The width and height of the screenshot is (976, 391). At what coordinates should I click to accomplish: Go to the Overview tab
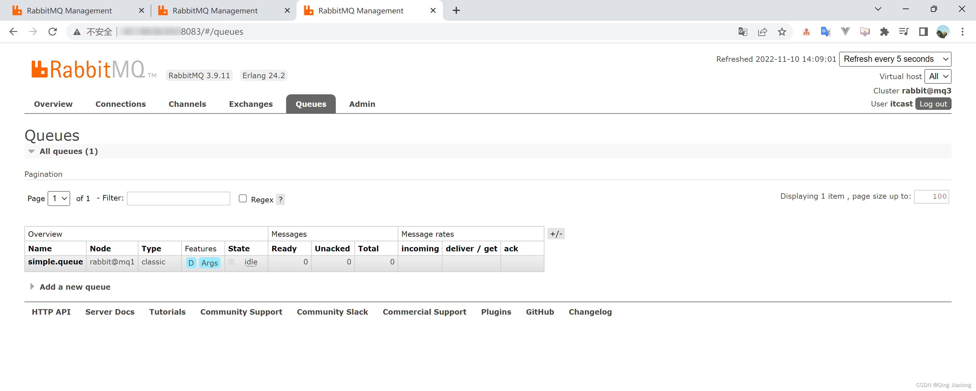pos(53,104)
